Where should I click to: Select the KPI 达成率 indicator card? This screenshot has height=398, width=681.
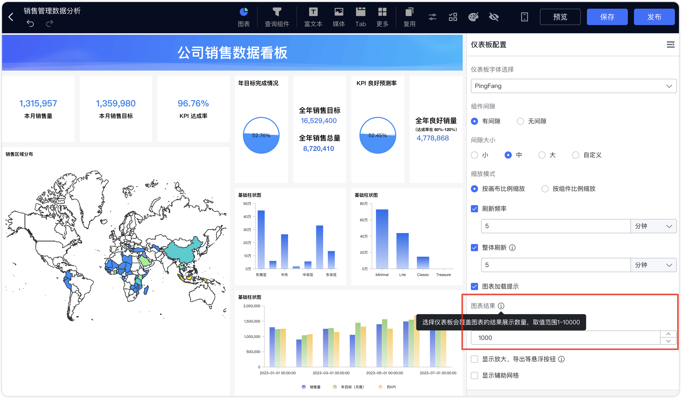(193, 109)
